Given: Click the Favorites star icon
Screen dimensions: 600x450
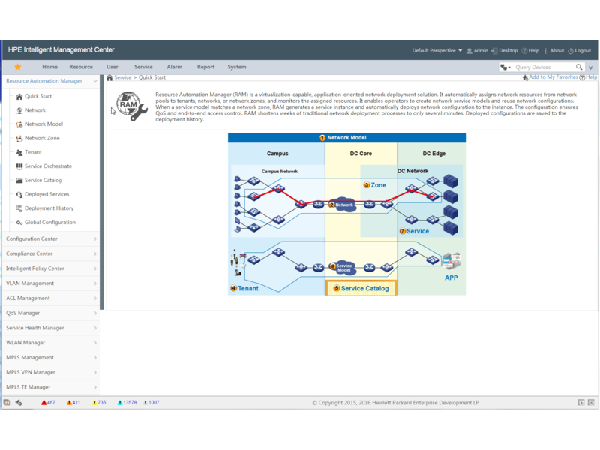Looking at the screenshot, I should (x=17, y=67).
